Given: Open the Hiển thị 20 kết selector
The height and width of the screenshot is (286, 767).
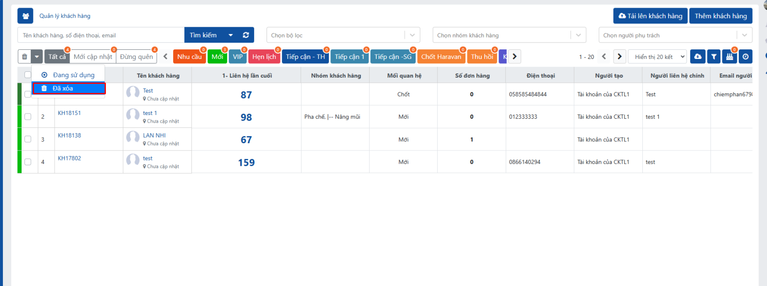Looking at the screenshot, I should pyautogui.click(x=660, y=57).
